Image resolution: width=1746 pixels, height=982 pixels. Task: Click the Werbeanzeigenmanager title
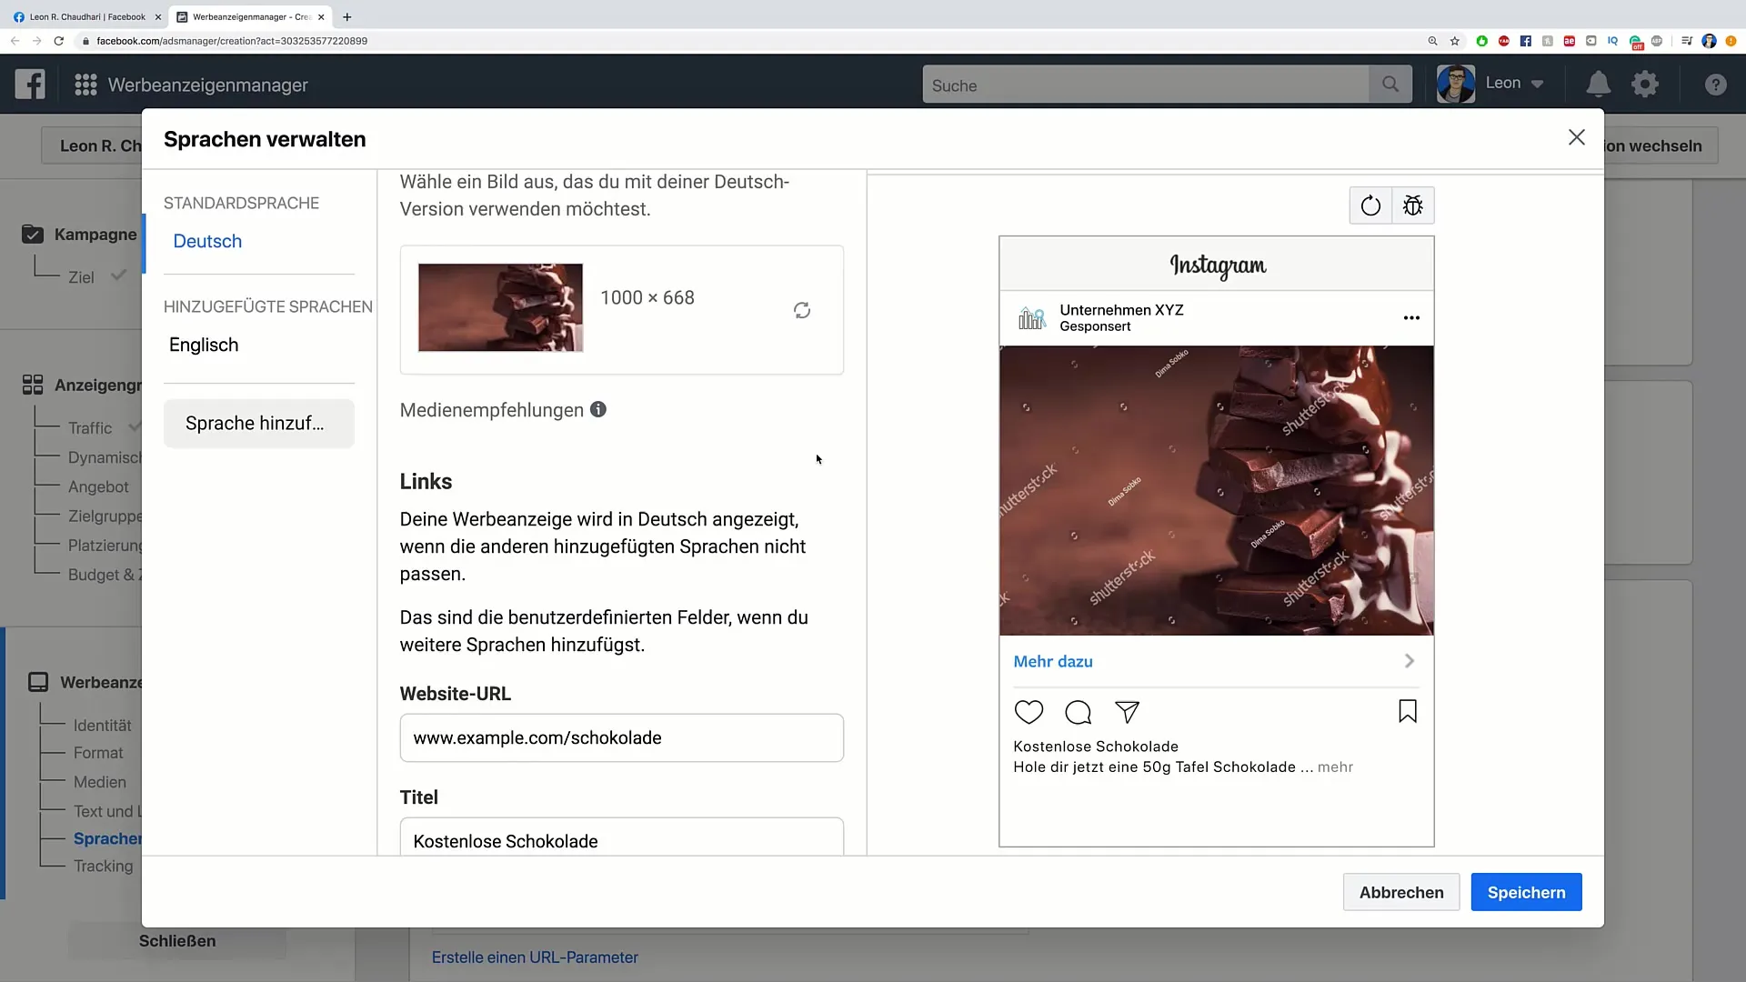pyautogui.click(x=207, y=85)
